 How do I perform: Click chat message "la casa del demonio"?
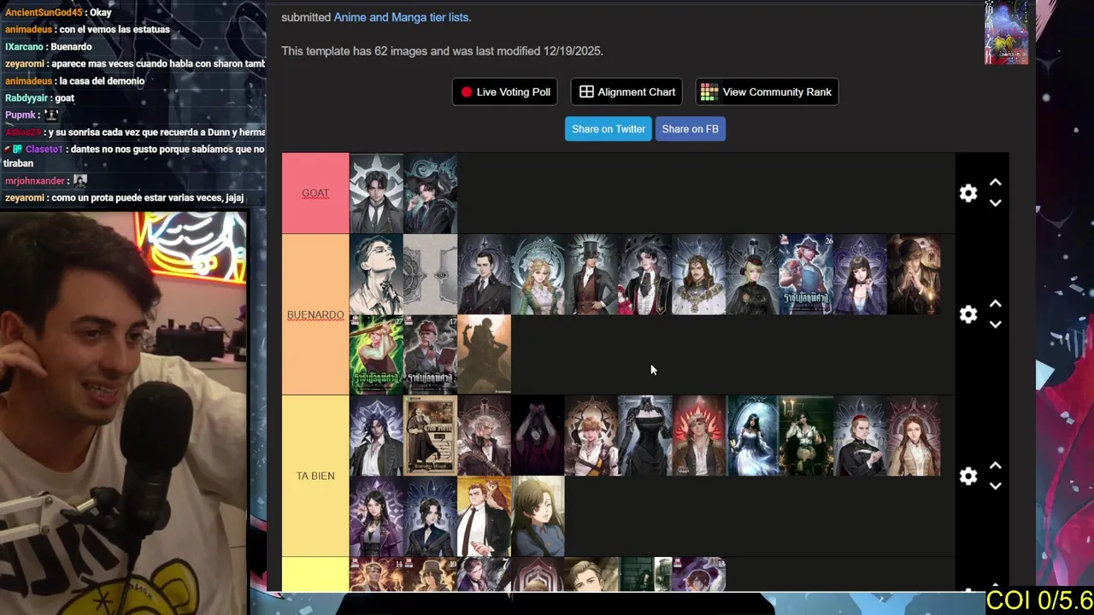tap(102, 81)
